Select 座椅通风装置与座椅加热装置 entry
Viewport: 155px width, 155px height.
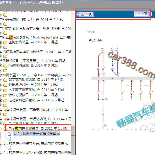point(35,52)
